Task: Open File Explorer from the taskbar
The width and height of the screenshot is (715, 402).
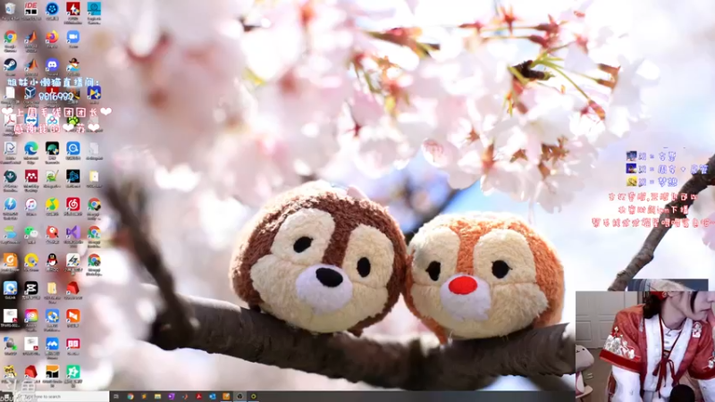Action: pos(158,397)
